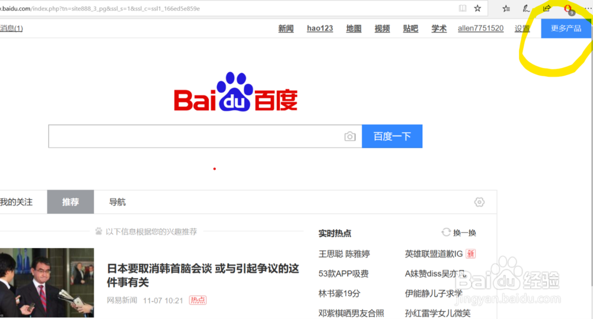Open hot topic 53款APP吸费
The image size is (593, 319).
tap(343, 273)
